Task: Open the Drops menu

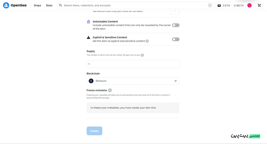Action: 37,5
